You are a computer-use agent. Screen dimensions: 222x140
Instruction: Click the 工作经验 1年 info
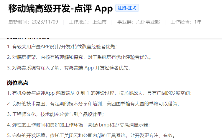click(x=186, y=22)
